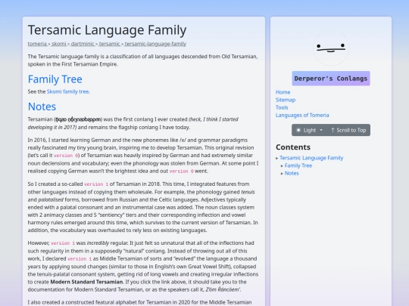Click the Tersamic Language Family page title
Screen dimensions: 409x306
pos(108,30)
